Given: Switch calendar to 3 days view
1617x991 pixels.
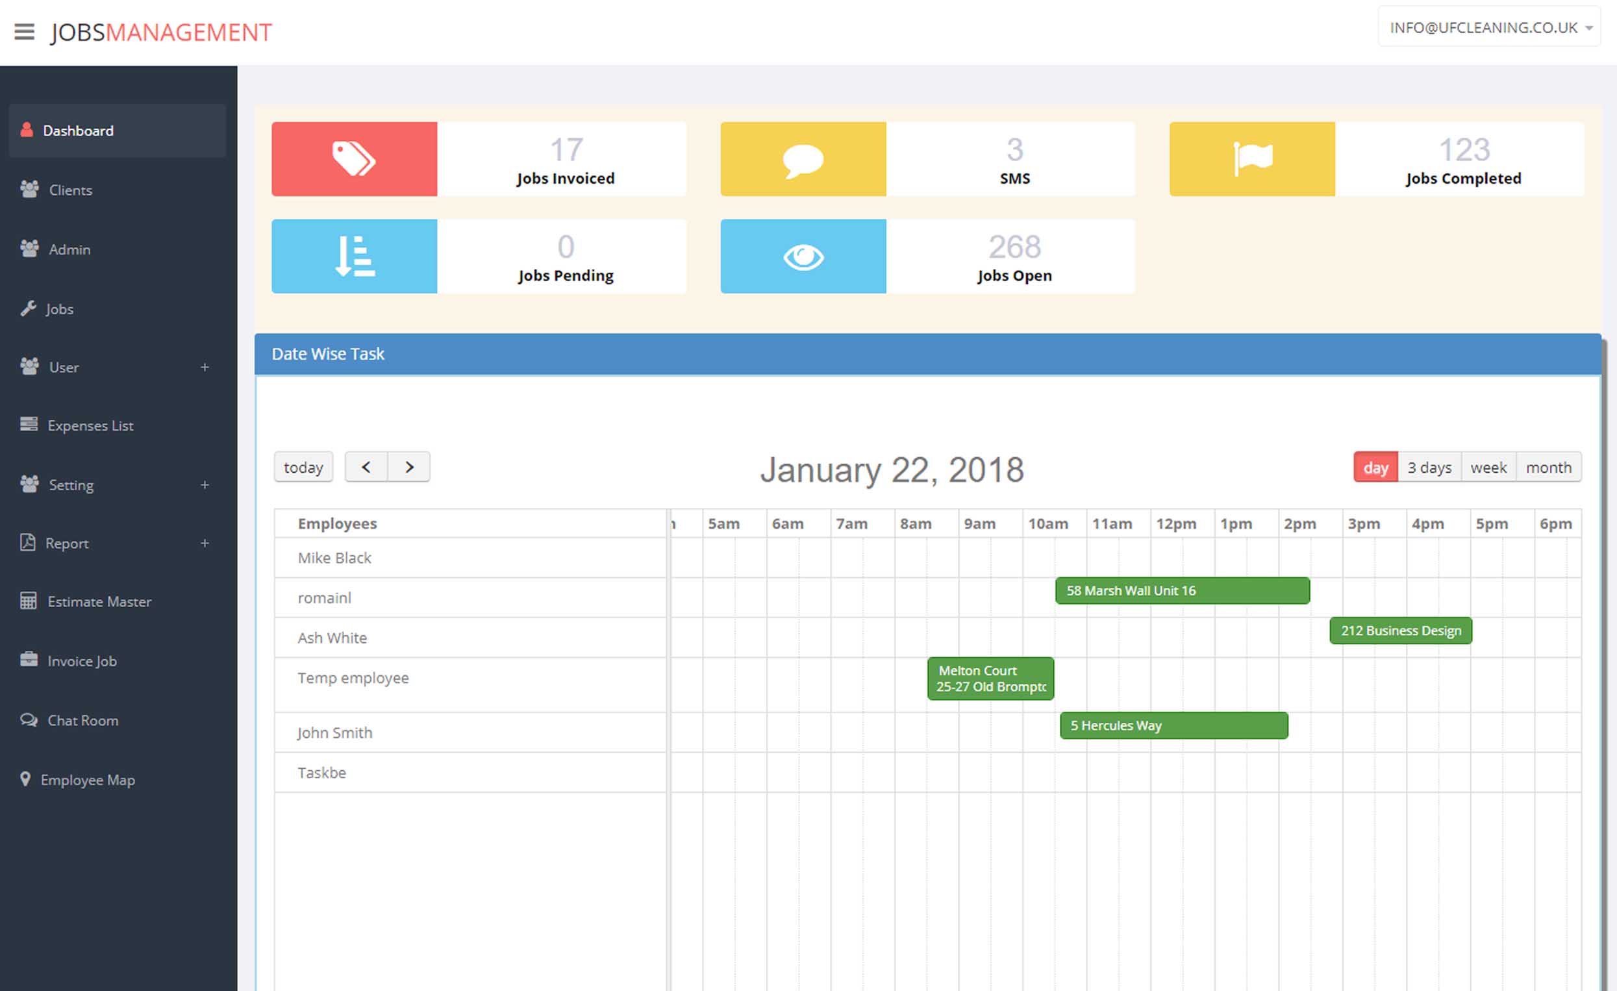Looking at the screenshot, I should [x=1429, y=468].
